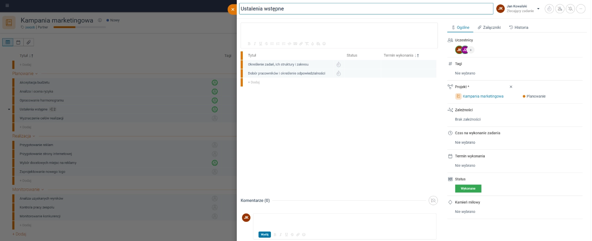Image resolution: width=592 pixels, height=241 pixels.
Task: Click the Planowanie stage label
Action: (536, 96)
